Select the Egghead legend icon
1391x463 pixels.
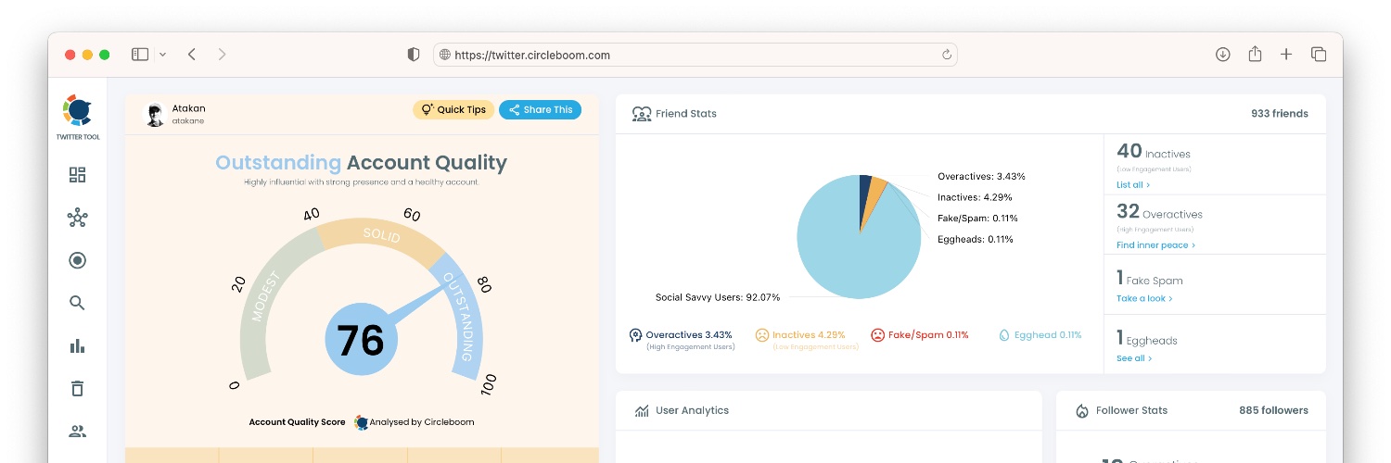(x=1004, y=335)
